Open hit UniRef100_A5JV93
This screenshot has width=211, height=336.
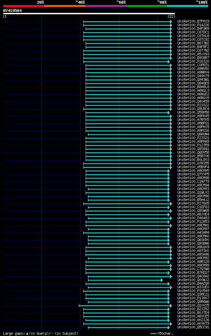(193, 54)
